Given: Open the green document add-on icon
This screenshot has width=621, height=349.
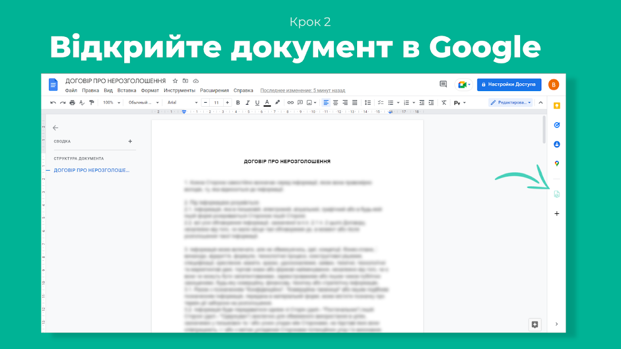Looking at the screenshot, I should pyautogui.click(x=556, y=194).
